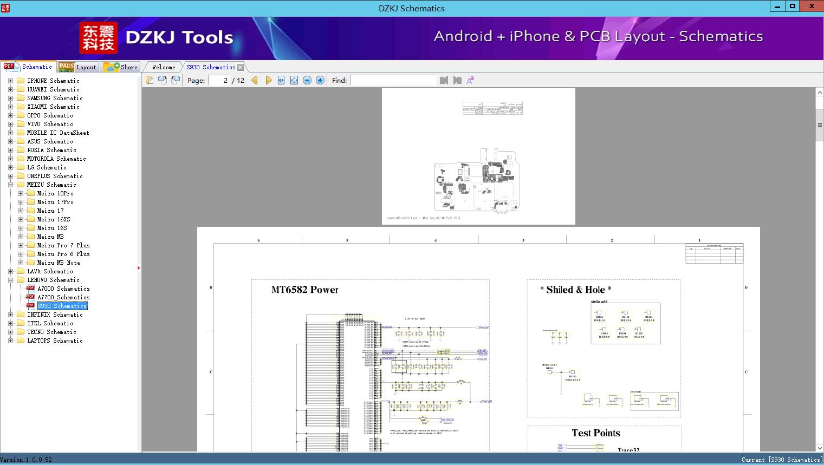Select ASUS Schematic in the tree
Viewport: 824px width, 465px height.
click(50, 141)
